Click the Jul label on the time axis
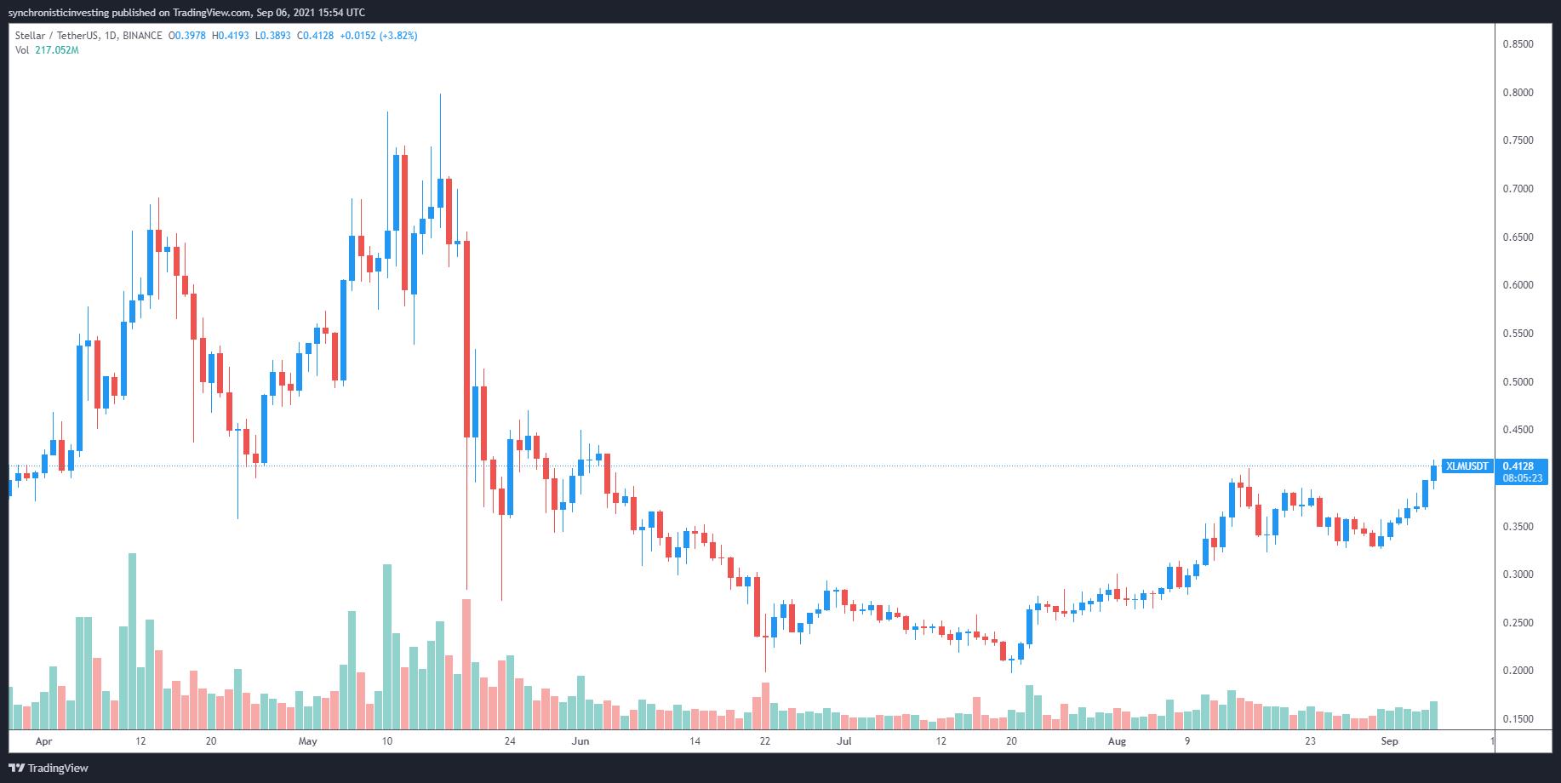Viewport: 1561px width, 783px height. (843, 741)
